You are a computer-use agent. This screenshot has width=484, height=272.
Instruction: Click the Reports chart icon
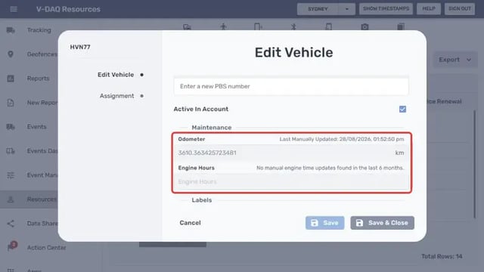click(11, 79)
